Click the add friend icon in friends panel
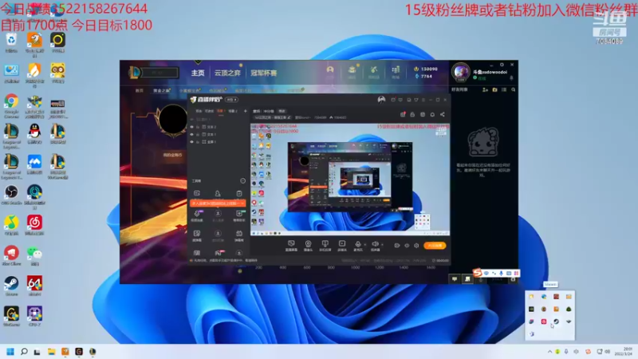Viewport: 638px width, 359px height. point(485,89)
